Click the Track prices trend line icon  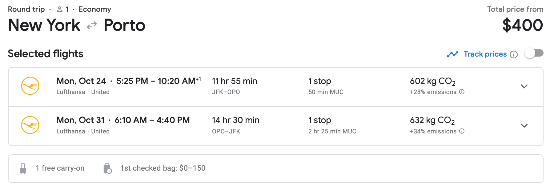click(x=452, y=54)
